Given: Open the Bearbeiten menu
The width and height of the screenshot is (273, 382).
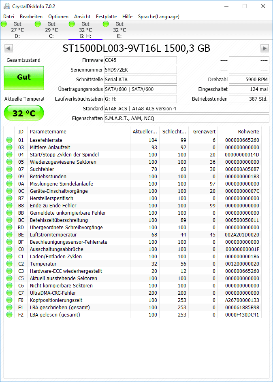Looking at the screenshot, I should pyautogui.click(x=31, y=17).
